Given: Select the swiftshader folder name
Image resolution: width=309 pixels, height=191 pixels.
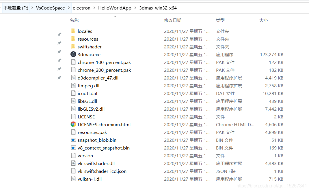Looking at the screenshot, I should [90, 47].
